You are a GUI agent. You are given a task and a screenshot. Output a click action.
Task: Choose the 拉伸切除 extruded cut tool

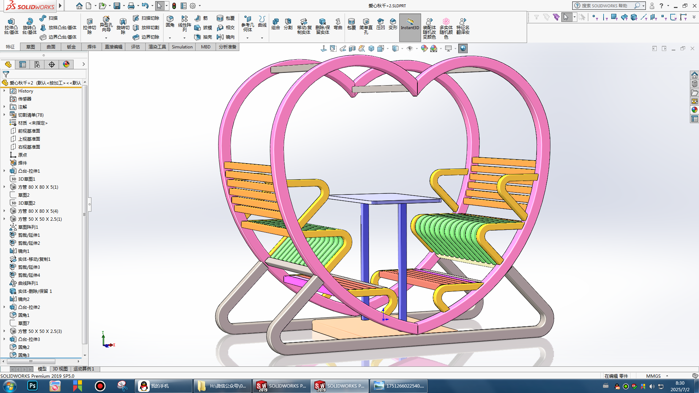pos(89,26)
